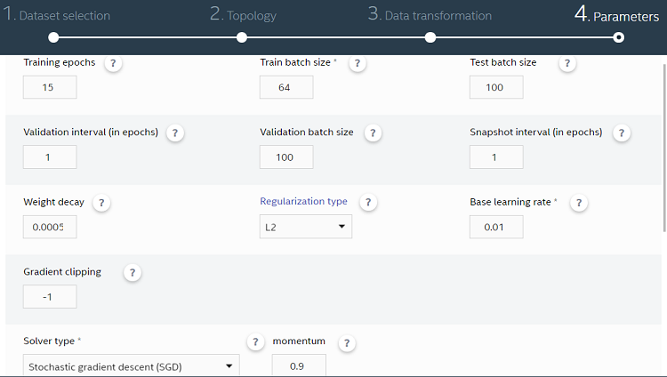Open help for Base learning rate

pos(579,203)
